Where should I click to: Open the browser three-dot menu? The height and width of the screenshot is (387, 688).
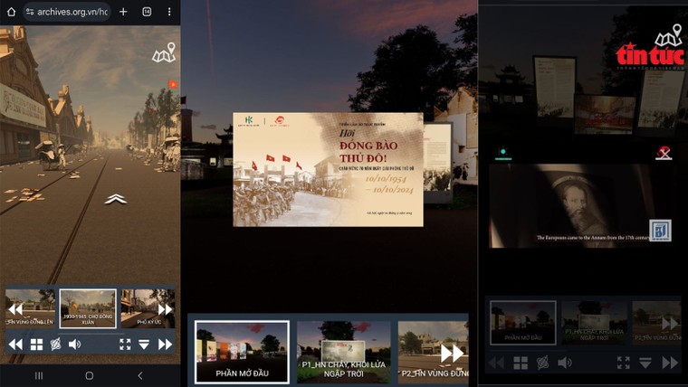click(x=169, y=12)
